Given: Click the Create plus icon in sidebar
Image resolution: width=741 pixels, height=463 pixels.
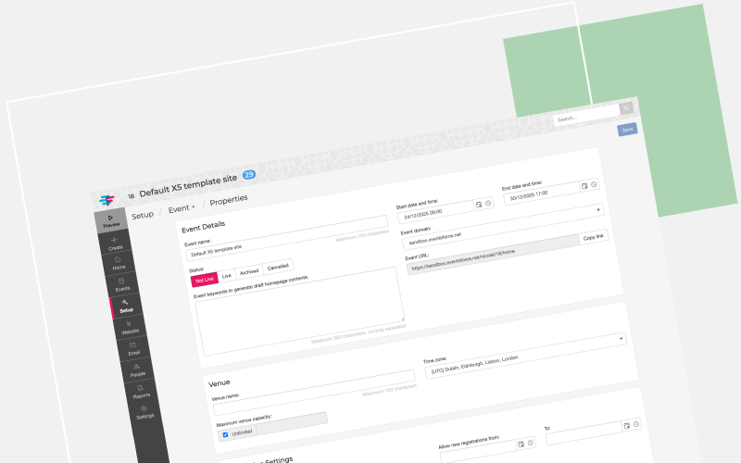Looking at the screenshot, I should (x=115, y=244).
